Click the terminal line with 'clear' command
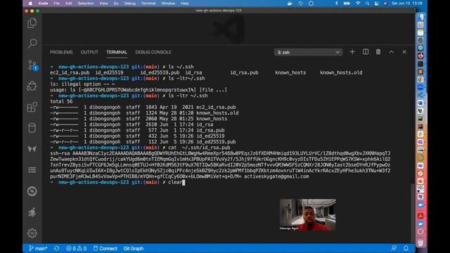The height and width of the screenshot is (253, 450). (x=117, y=182)
